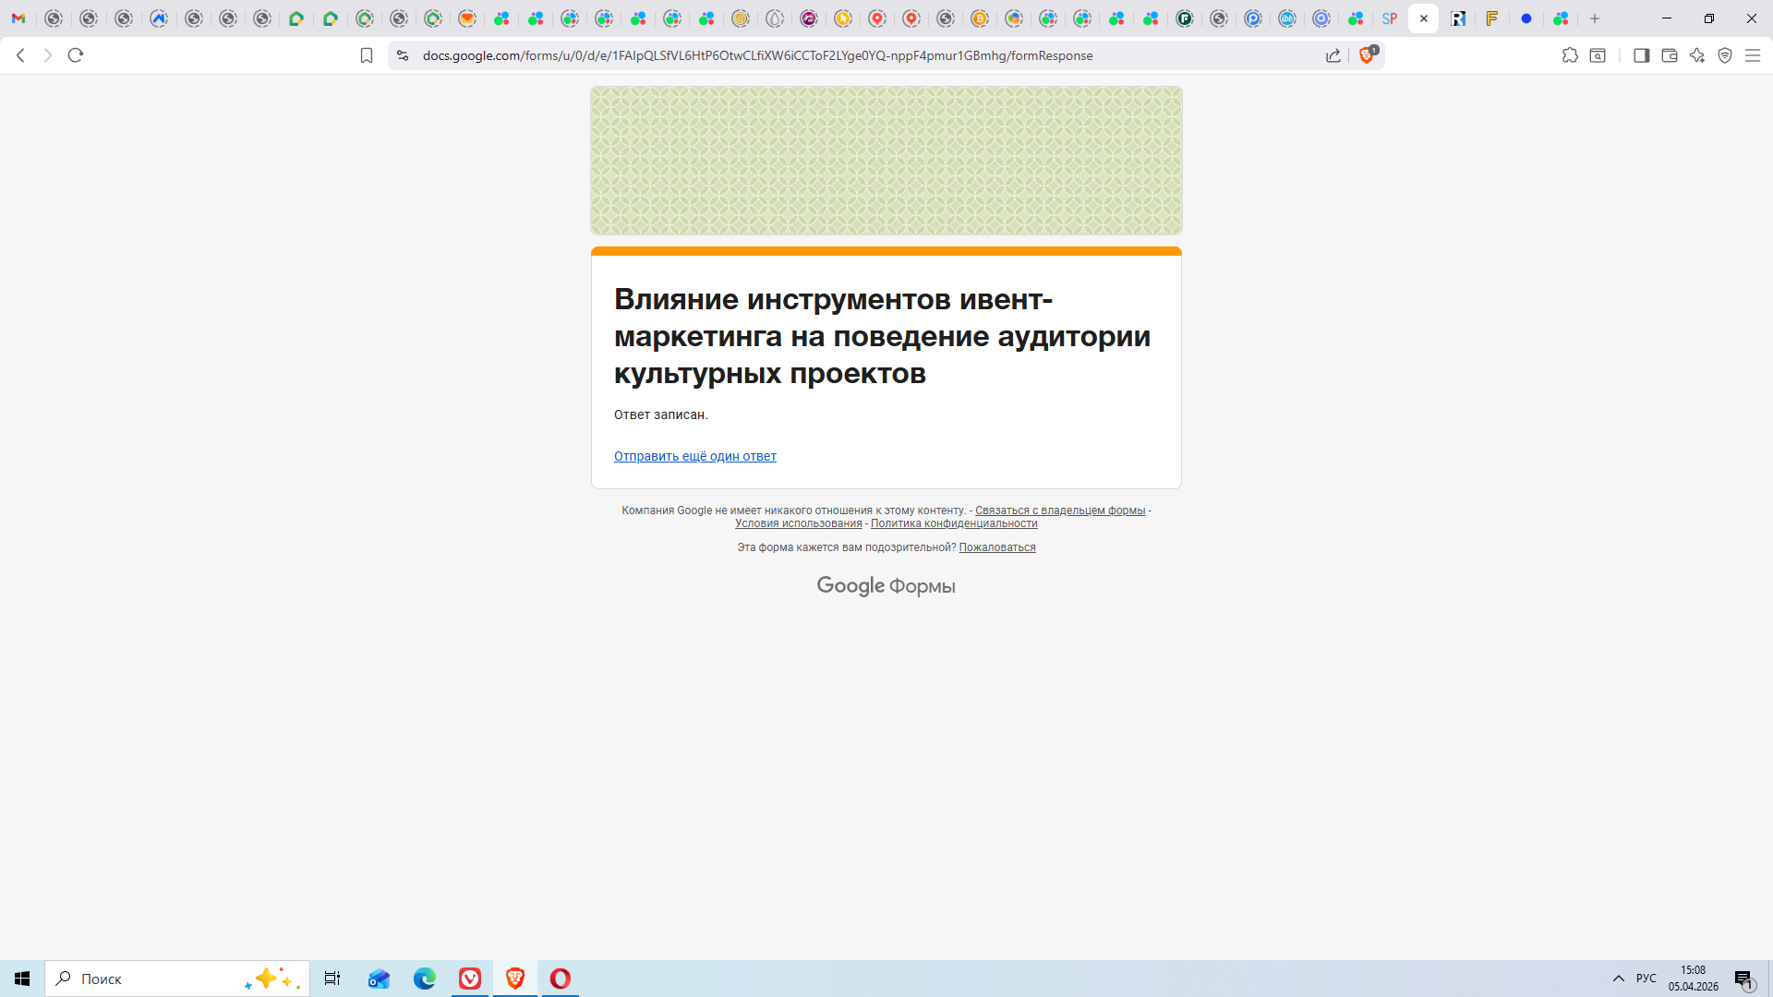1773x997 pixels.
Task: Open 'Политика конфиденциальности' link
Action: [x=954, y=523]
